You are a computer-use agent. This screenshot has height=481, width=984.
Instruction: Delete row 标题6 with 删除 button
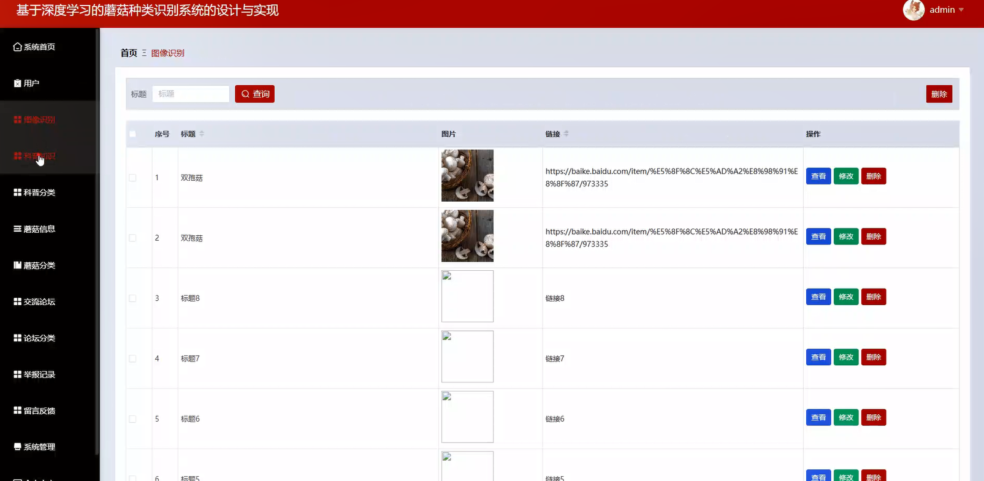pyautogui.click(x=874, y=417)
